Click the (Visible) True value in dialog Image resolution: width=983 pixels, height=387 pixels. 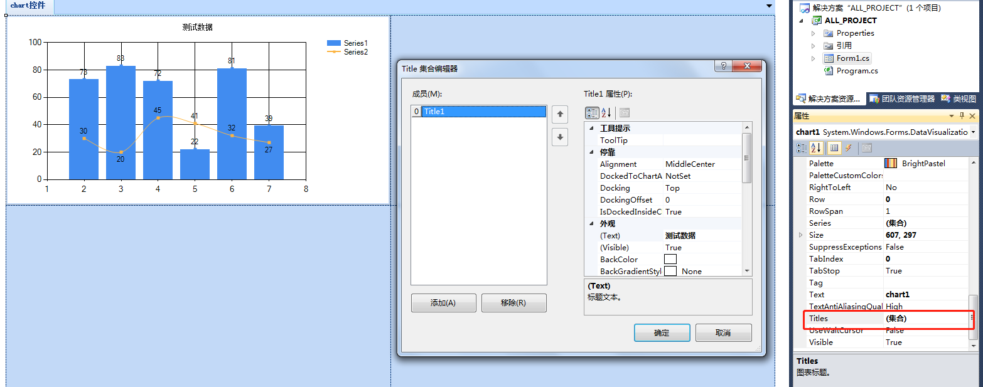[x=674, y=247]
